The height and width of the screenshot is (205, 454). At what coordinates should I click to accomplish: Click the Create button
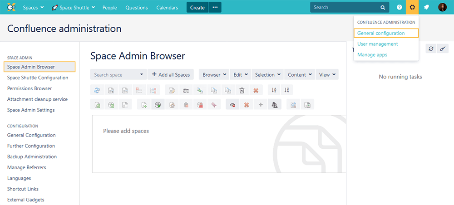point(197,8)
